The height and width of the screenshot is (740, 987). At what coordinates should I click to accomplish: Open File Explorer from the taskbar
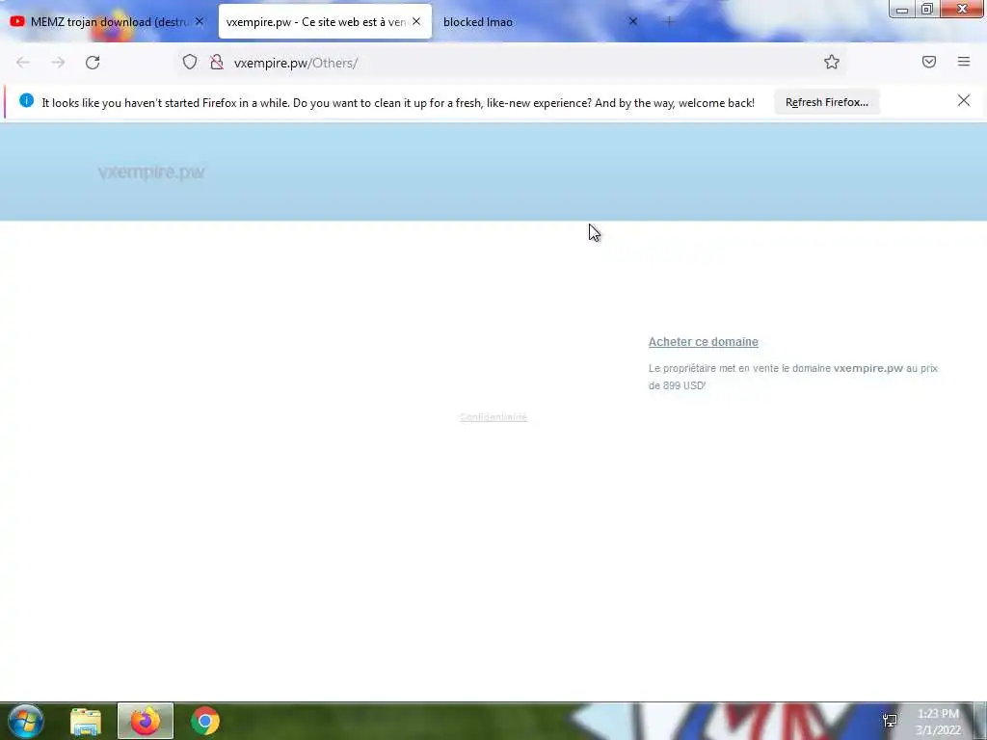pos(86,721)
